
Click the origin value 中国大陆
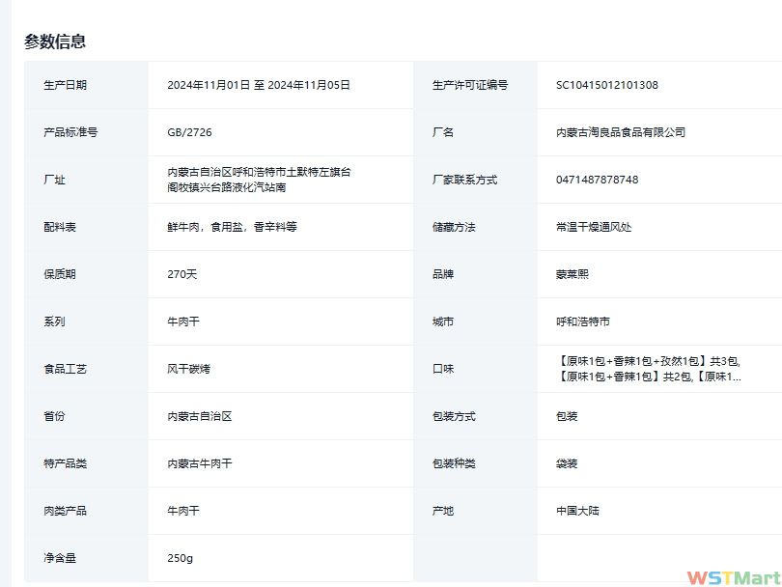[x=577, y=511]
